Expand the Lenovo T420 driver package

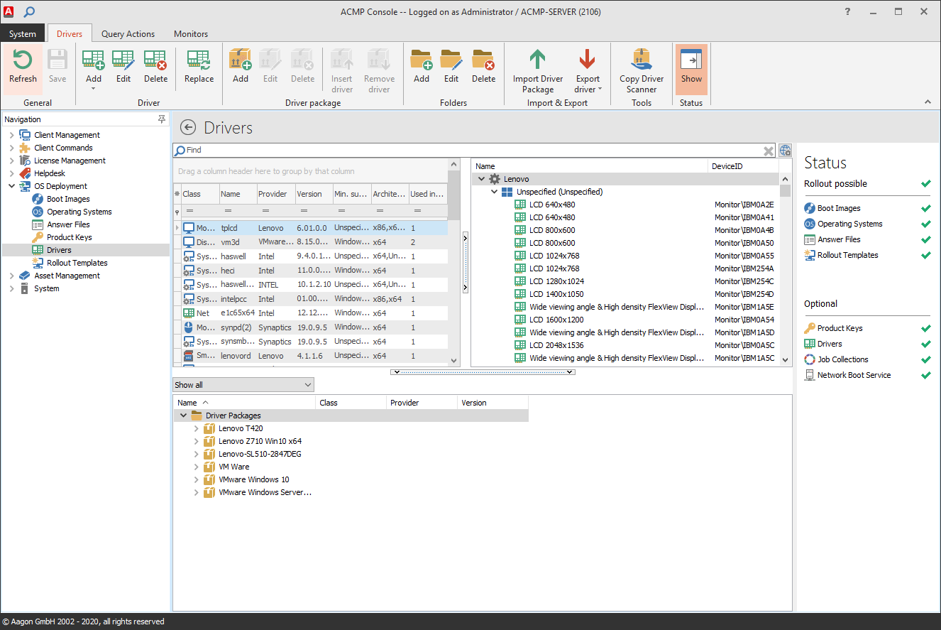197,428
